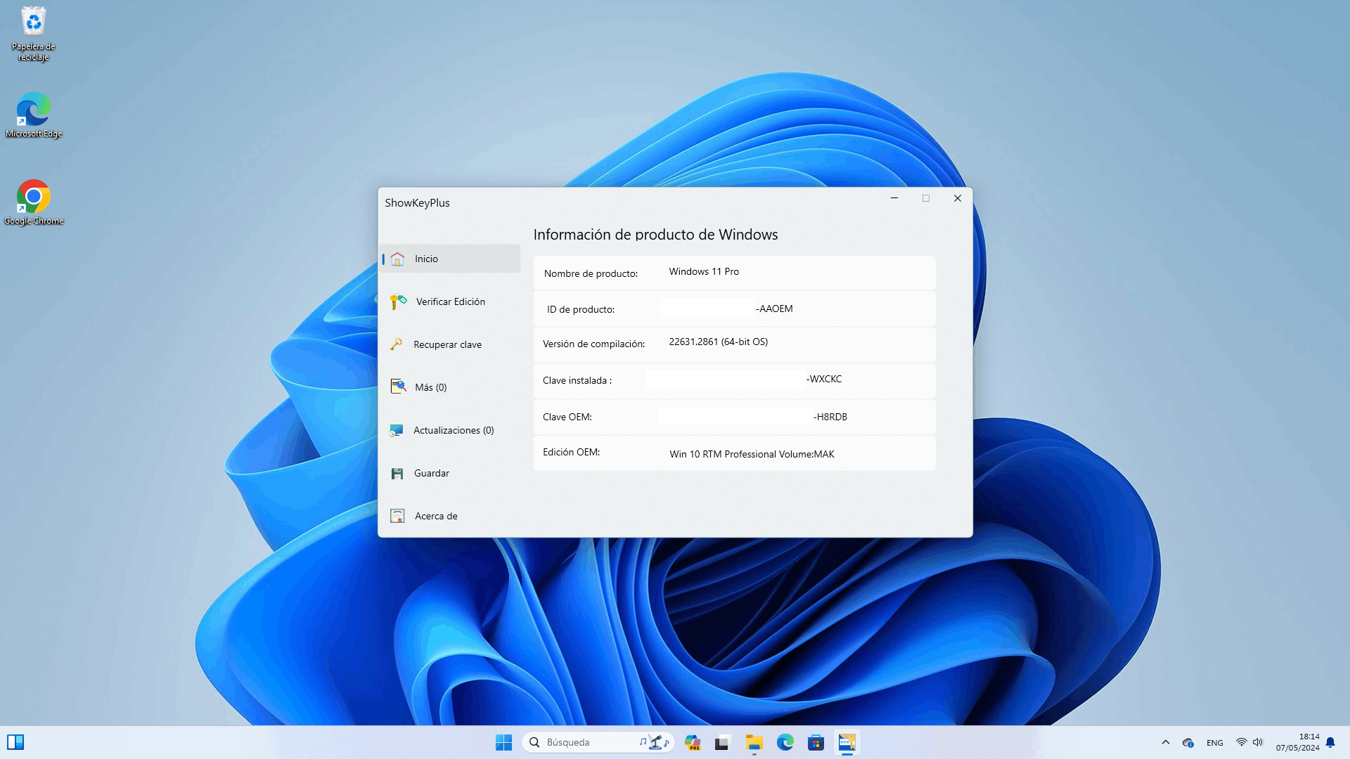This screenshot has height=759, width=1350.
Task: Select Inicio in the sidebar
Action: coord(427,259)
